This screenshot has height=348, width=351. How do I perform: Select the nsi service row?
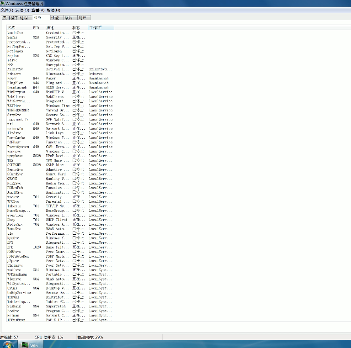click(60, 124)
